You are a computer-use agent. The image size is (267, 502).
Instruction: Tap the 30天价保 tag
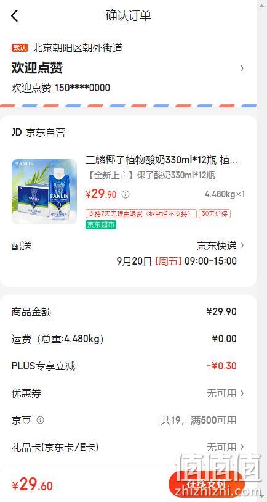coord(215,213)
